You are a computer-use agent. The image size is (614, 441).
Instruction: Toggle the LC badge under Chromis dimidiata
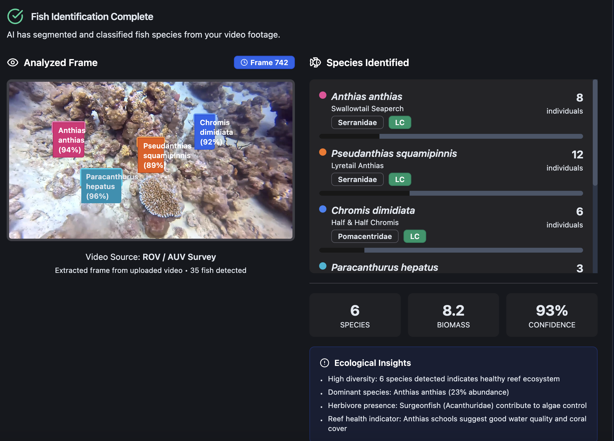coord(414,236)
